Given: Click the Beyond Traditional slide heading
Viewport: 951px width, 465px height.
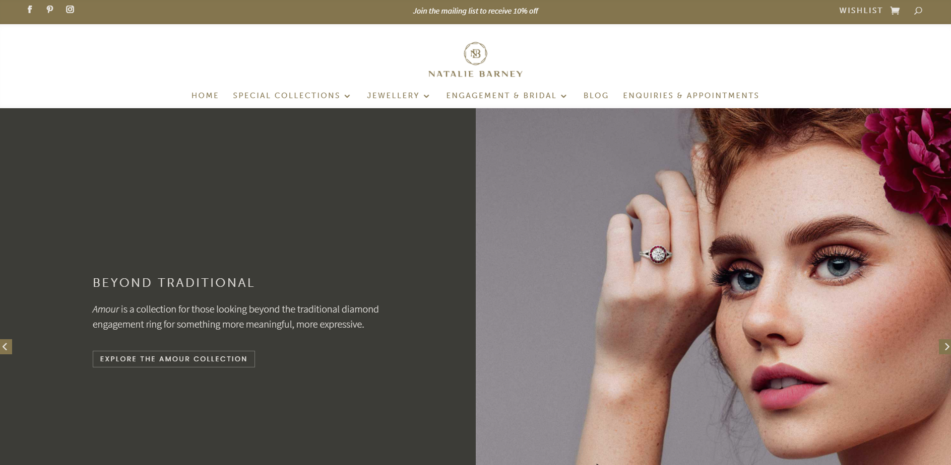Looking at the screenshot, I should tap(173, 283).
